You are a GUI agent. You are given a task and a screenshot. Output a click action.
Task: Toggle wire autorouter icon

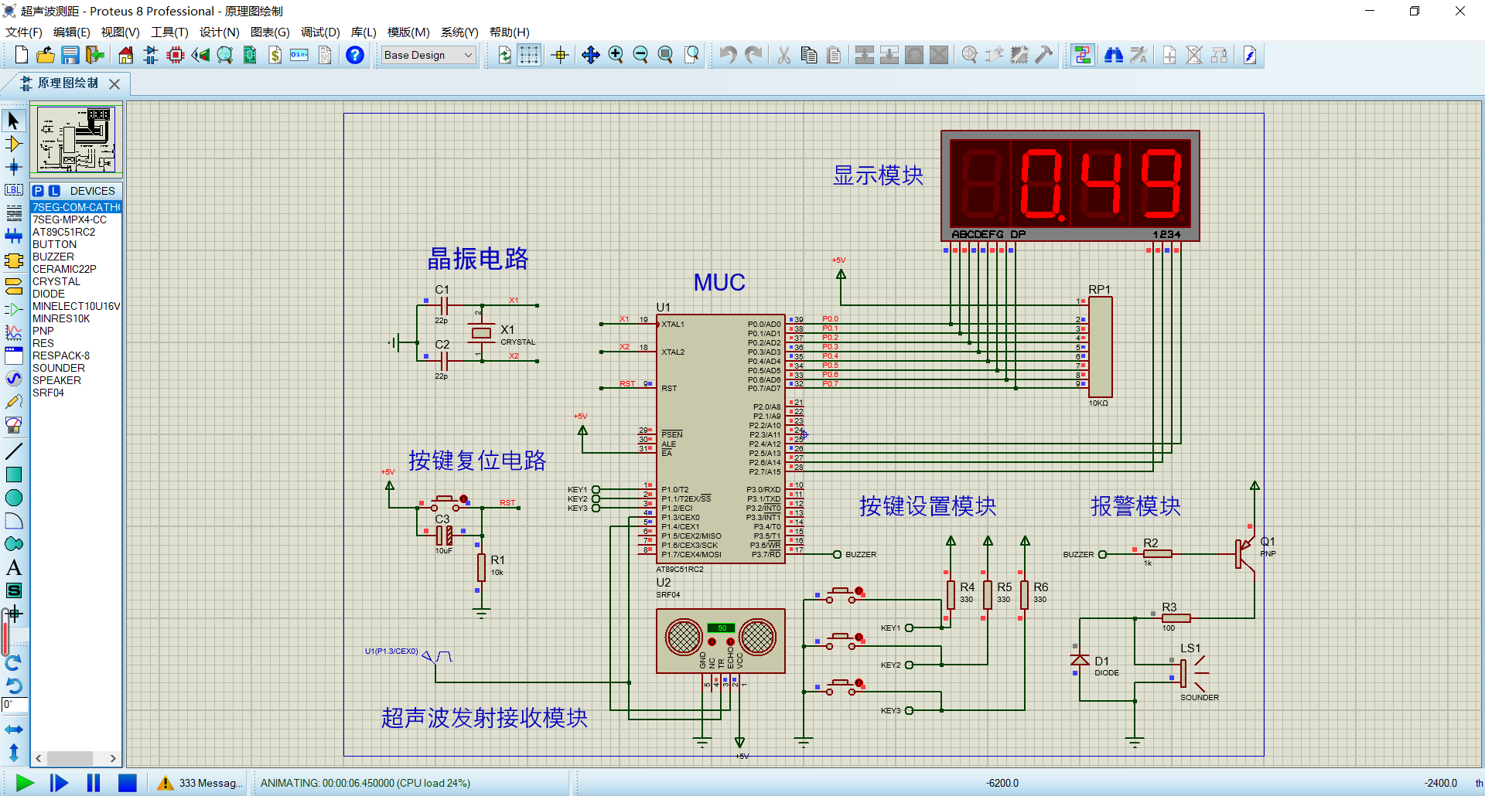[x=1083, y=55]
